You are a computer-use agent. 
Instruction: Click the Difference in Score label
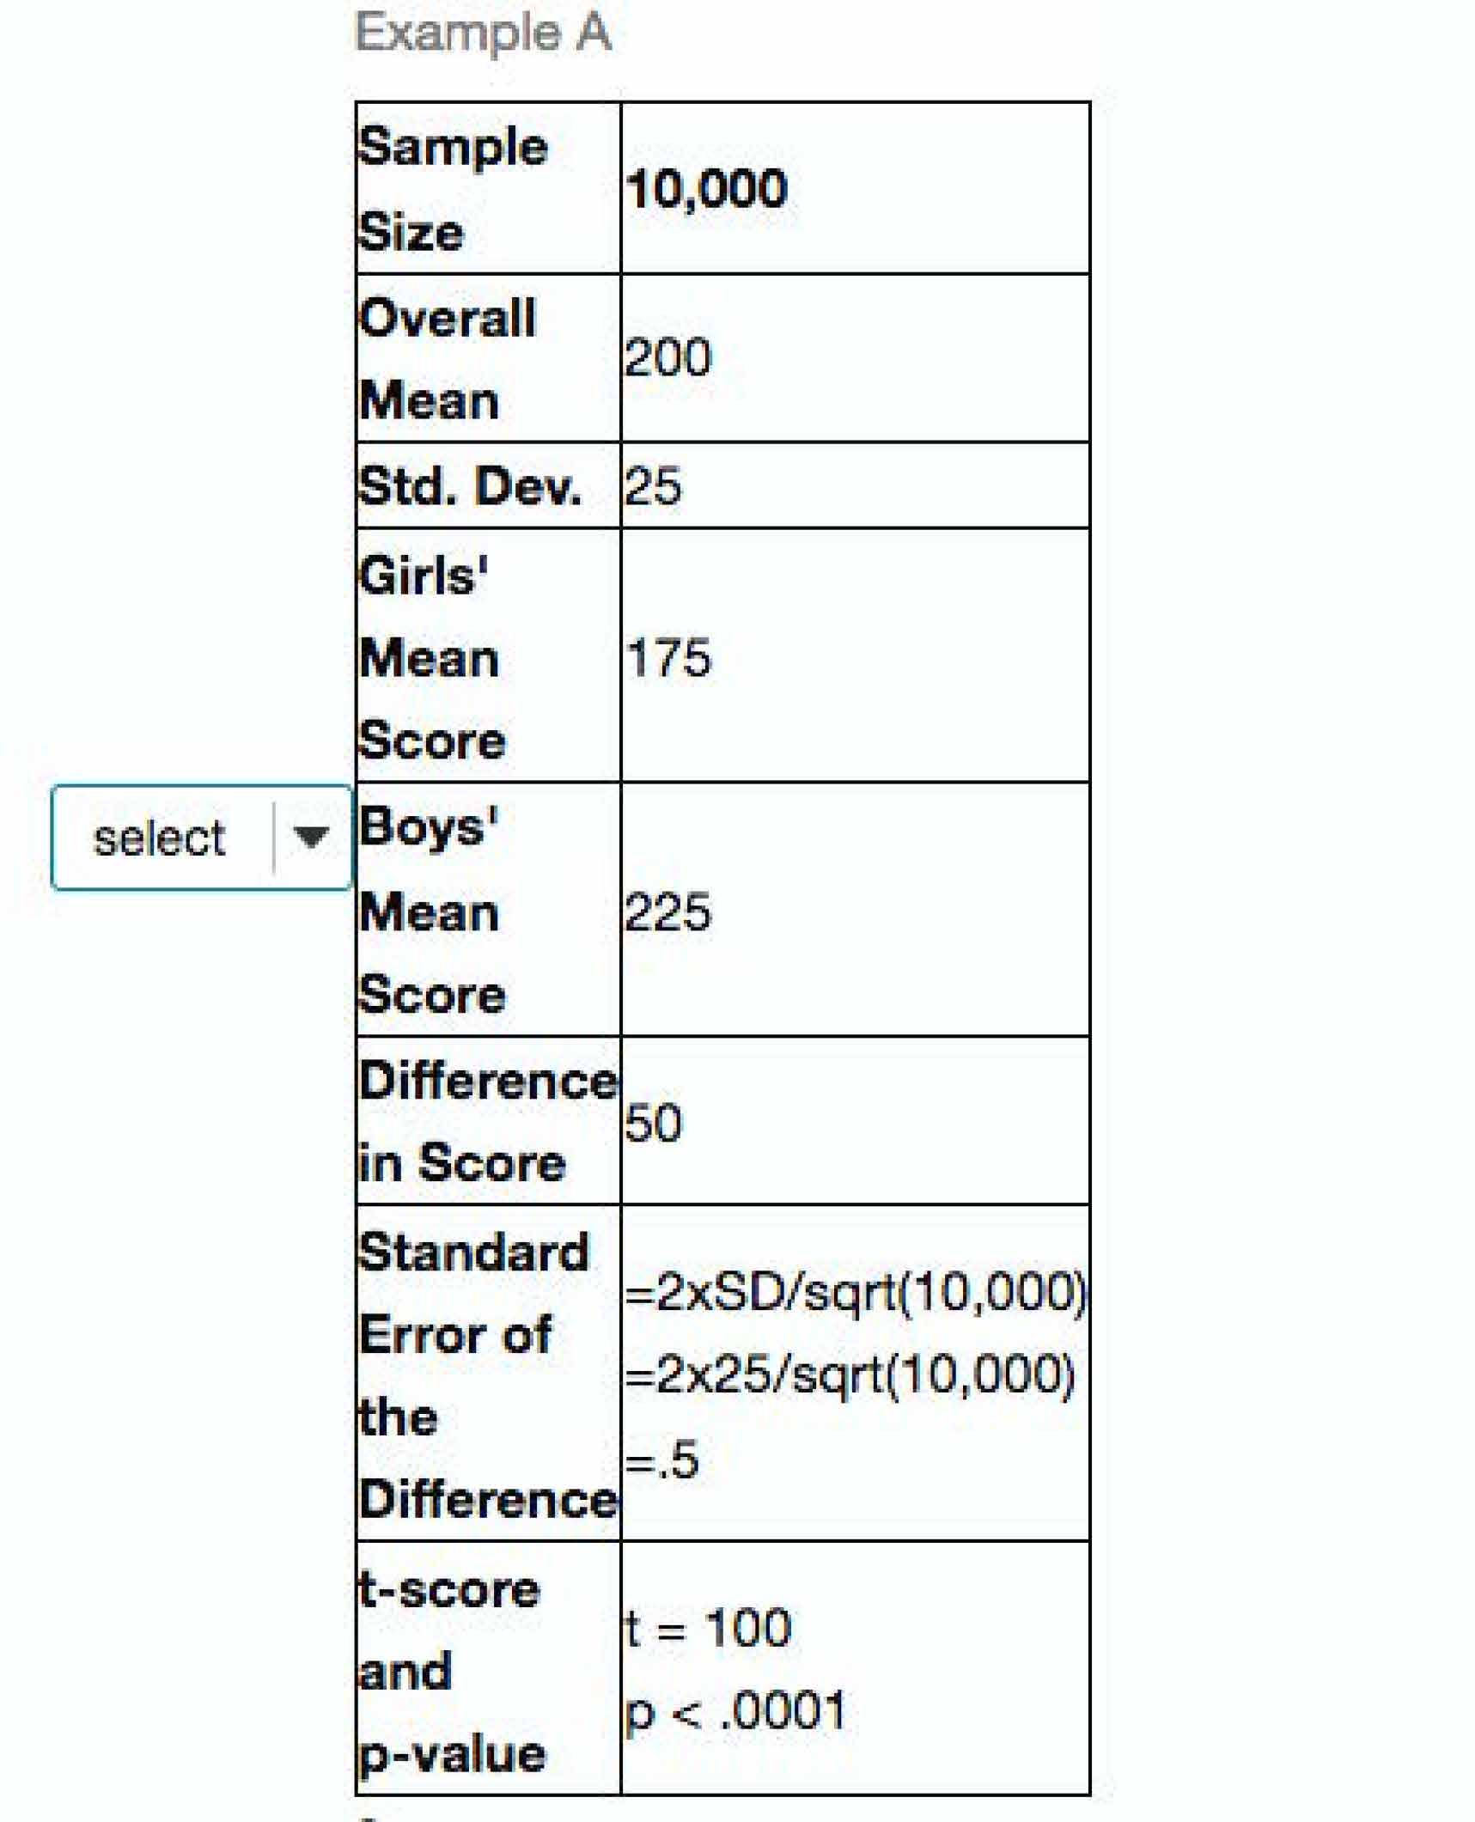(486, 1122)
